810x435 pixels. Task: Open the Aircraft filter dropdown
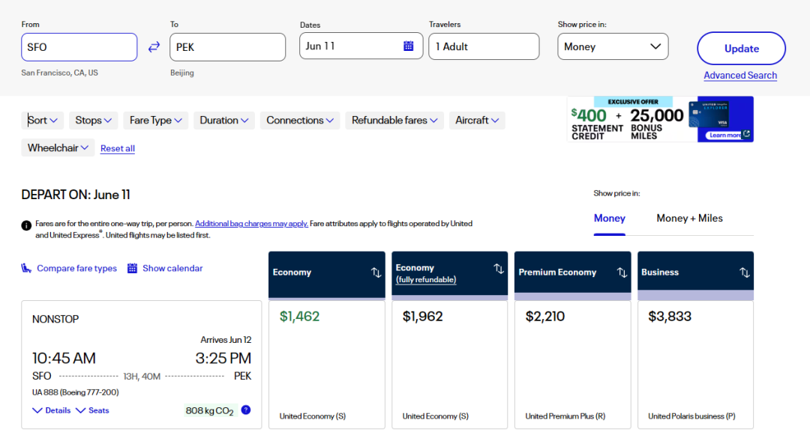477,121
